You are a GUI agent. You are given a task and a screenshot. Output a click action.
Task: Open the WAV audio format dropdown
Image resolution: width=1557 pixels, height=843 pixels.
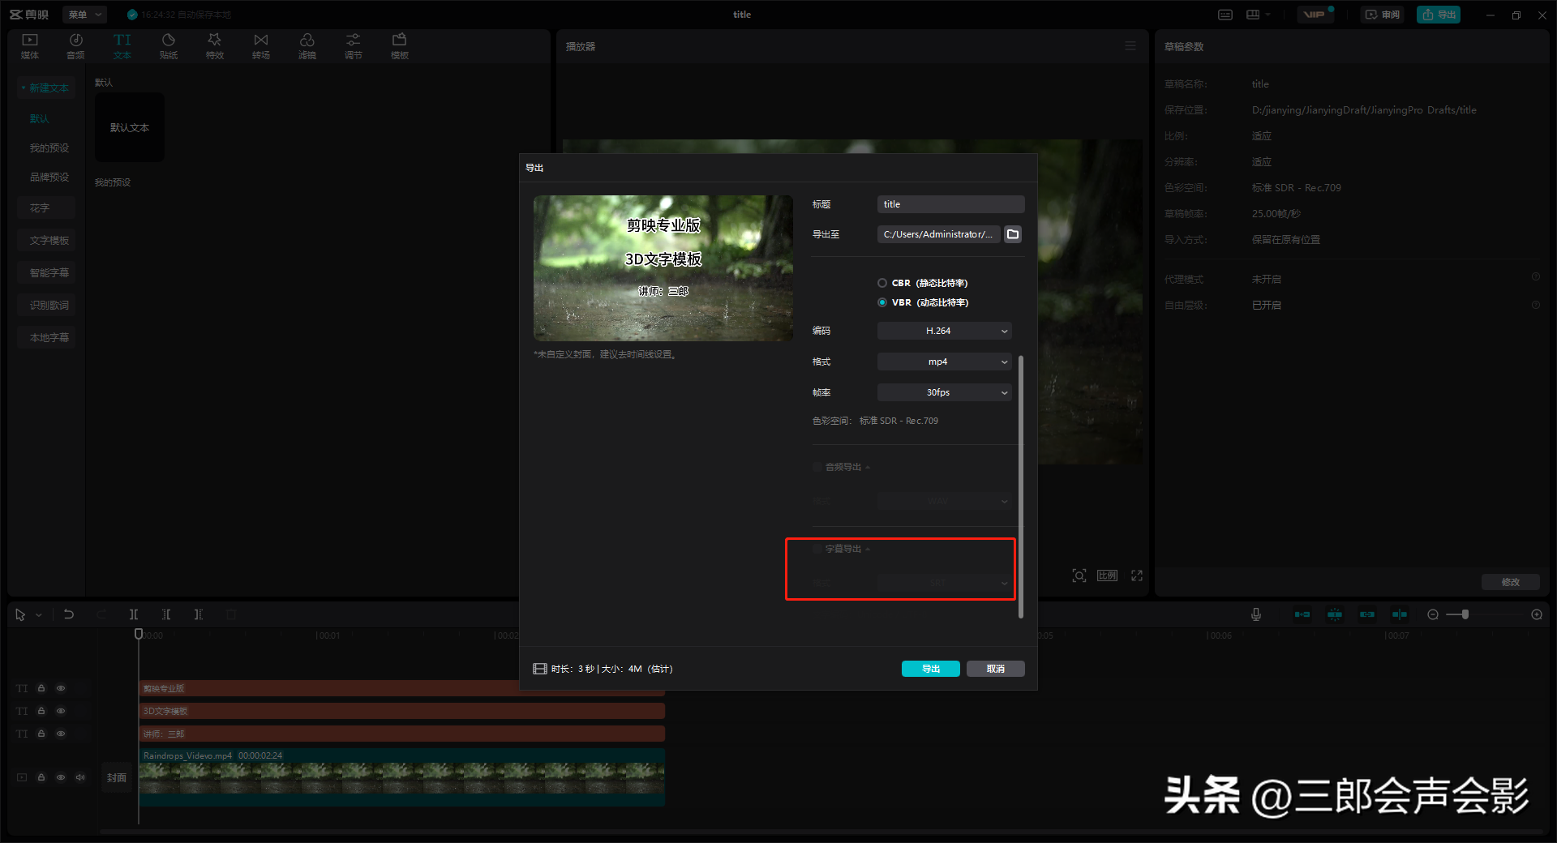944,501
